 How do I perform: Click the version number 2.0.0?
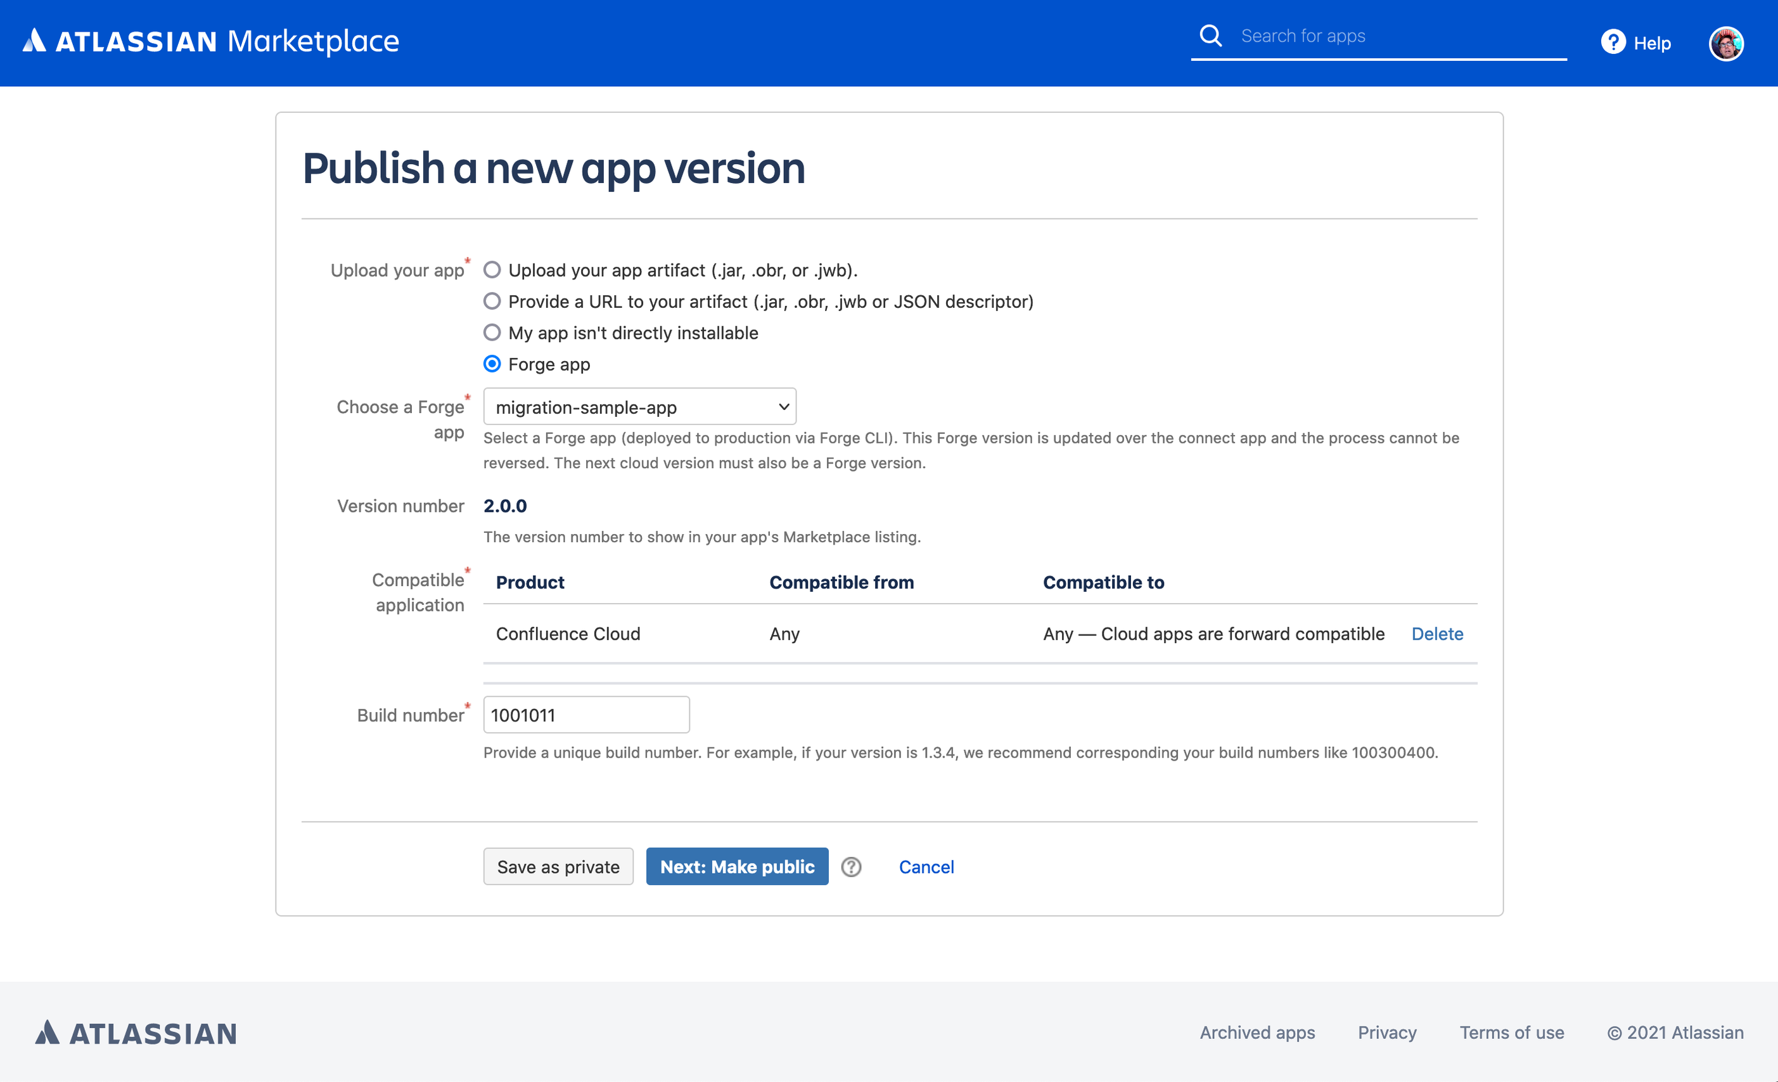click(505, 506)
